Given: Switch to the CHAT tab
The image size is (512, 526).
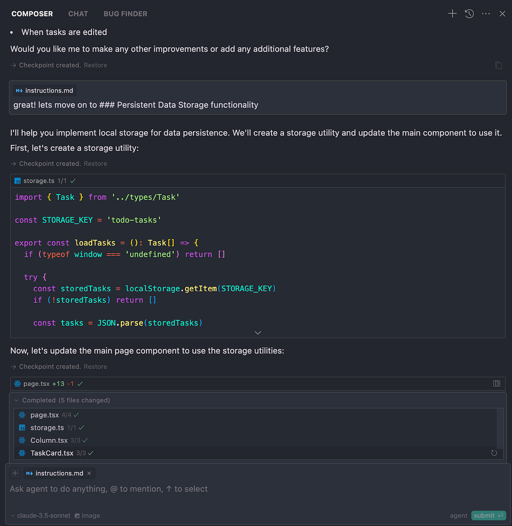Looking at the screenshot, I should pos(78,14).
